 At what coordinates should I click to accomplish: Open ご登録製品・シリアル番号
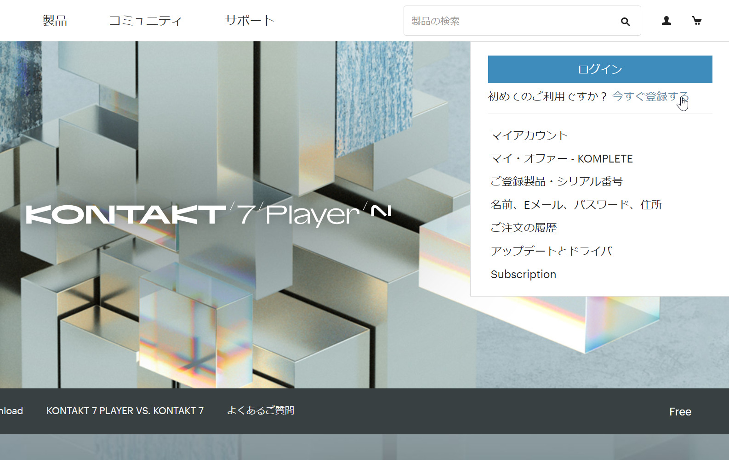click(x=557, y=181)
